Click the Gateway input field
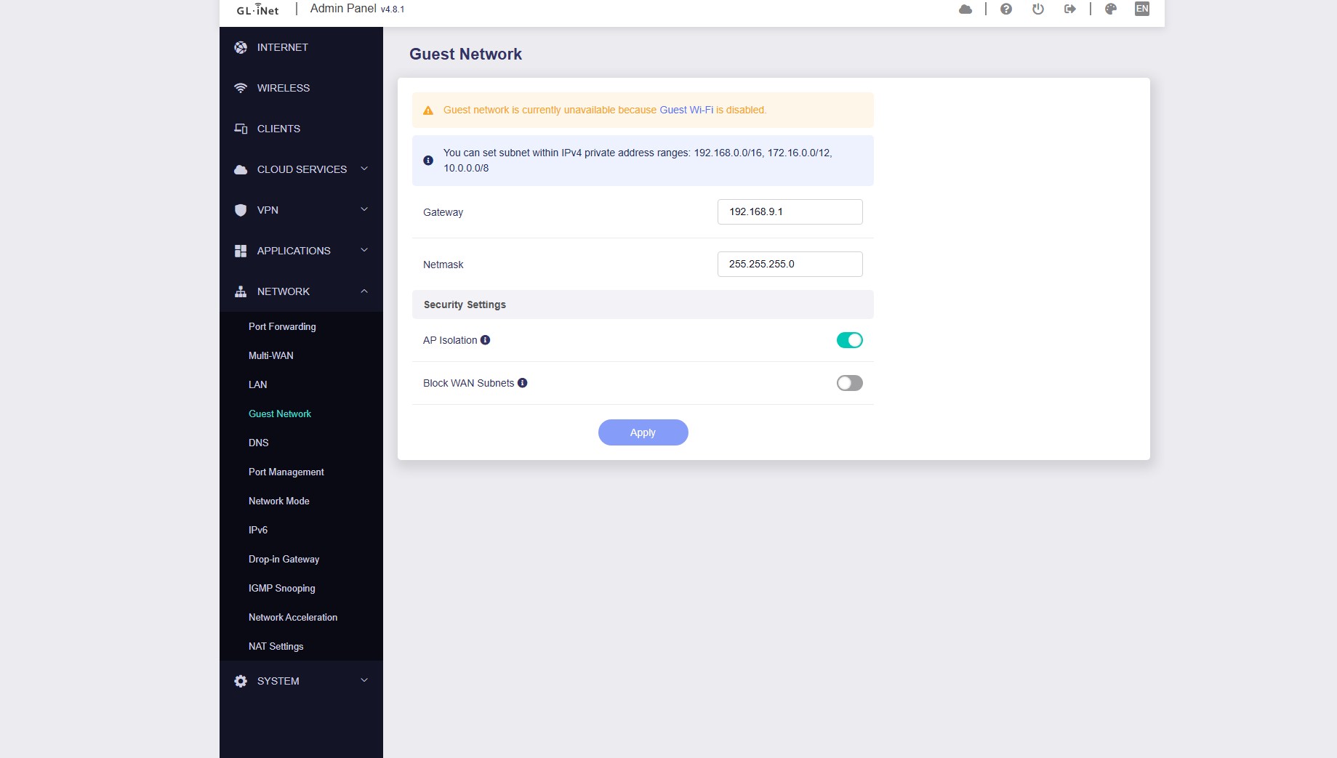The image size is (1337, 758). 790,211
